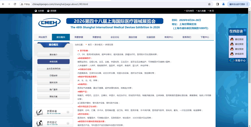Image resolution: width=251 pixels, height=127 pixels.
Task: Close the 在线咨询 floating widget
Action: 245,30
